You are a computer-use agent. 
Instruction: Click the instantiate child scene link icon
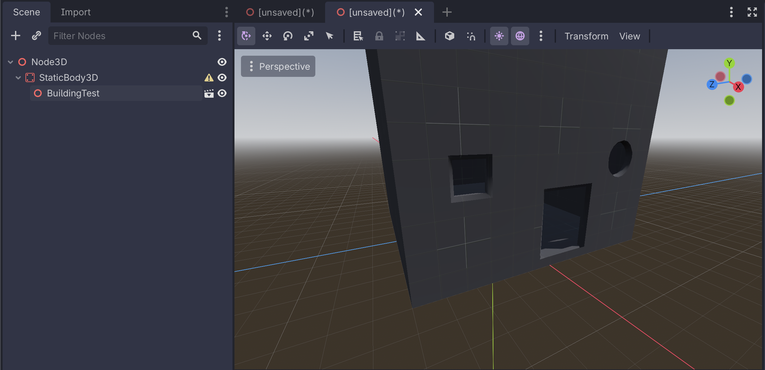[x=36, y=36]
